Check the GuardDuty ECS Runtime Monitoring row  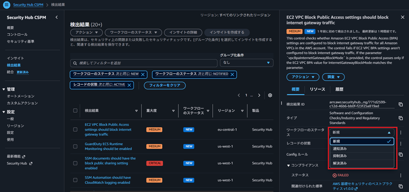[75, 147]
